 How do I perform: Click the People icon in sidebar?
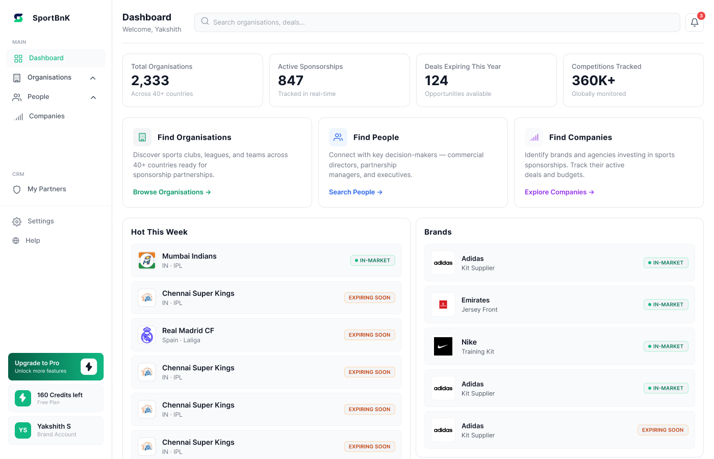pyautogui.click(x=17, y=97)
